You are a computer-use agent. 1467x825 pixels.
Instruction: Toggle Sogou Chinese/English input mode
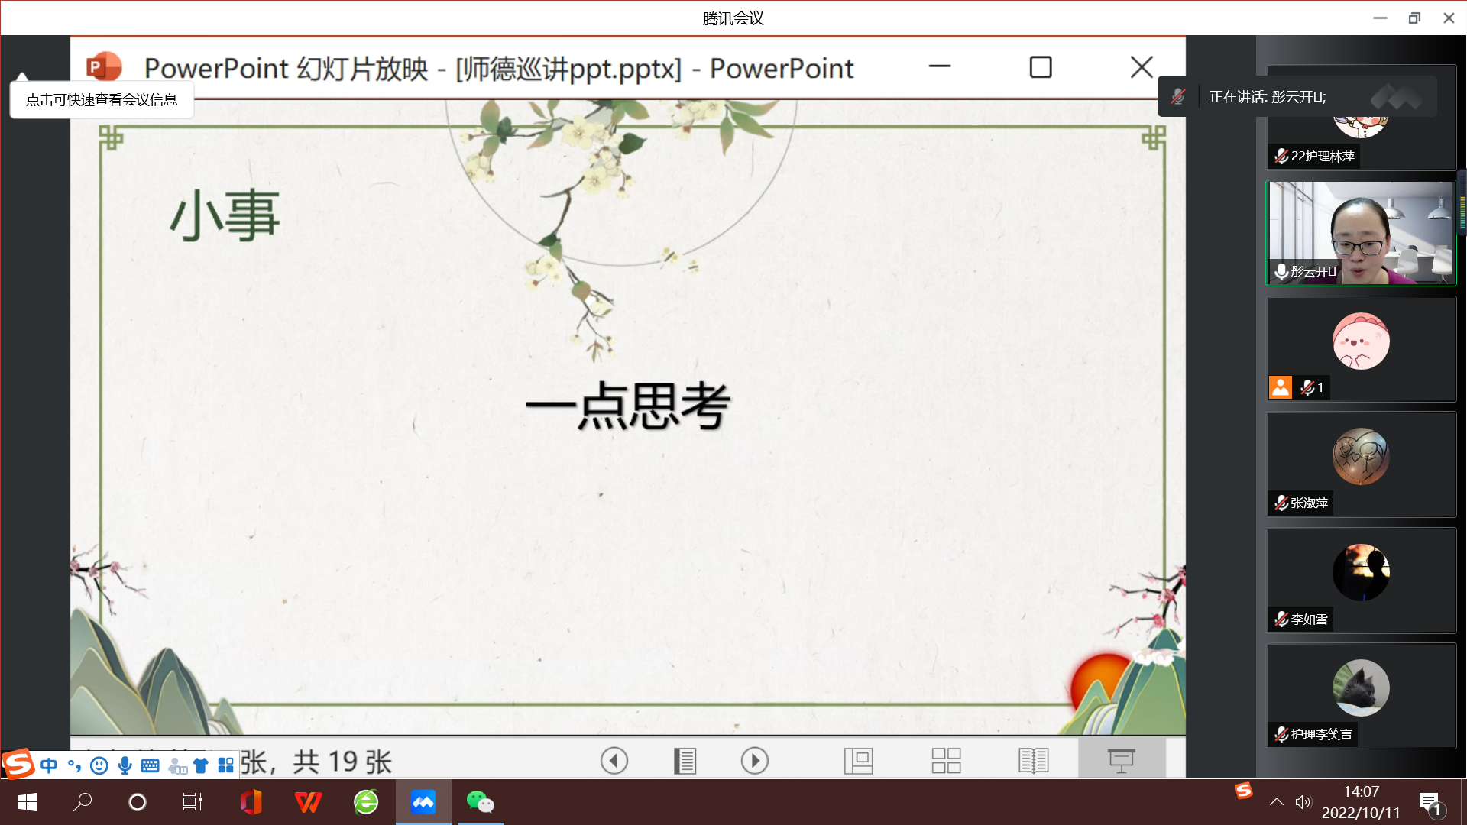(x=49, y=765)
